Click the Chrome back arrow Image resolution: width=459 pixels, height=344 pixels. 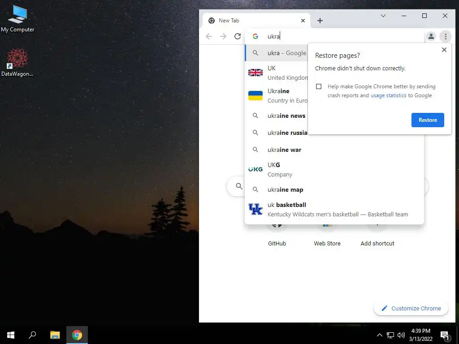click(x=209, y=36)
